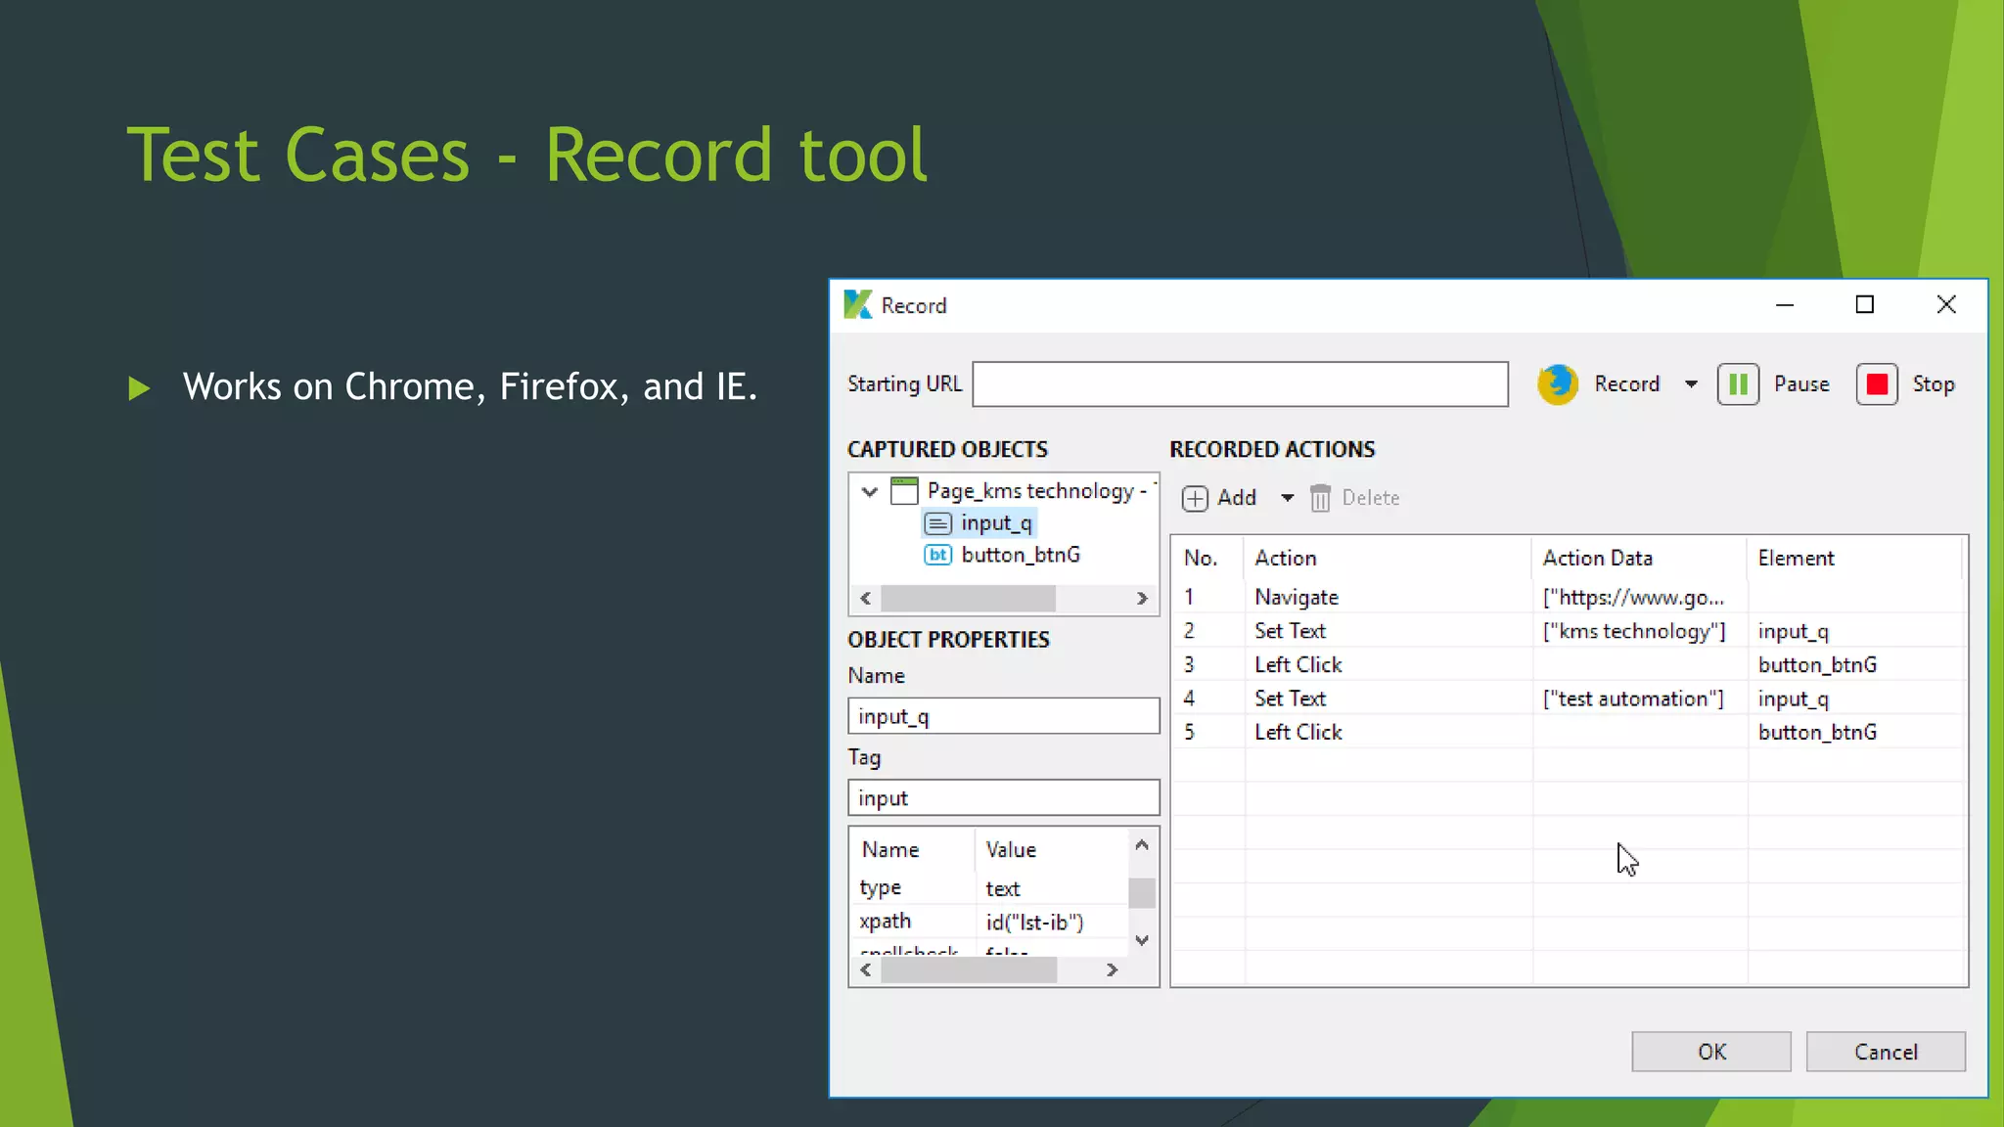Click down arrow of properties table scrollbar
The width and height of the screenshot is (2004, 1127).
click(x=1141, y=940)
